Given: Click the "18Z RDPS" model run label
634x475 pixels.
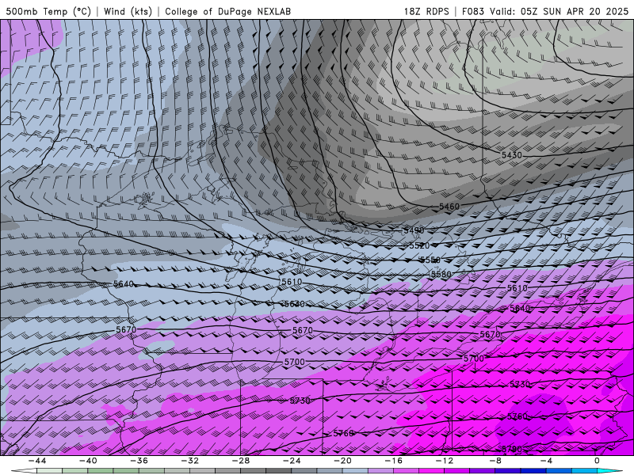Looking at the screenshot, I should [x=426, y=11].
